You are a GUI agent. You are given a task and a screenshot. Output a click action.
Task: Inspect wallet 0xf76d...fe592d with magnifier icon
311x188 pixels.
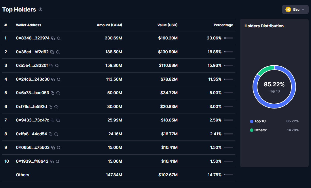[56, 107]
